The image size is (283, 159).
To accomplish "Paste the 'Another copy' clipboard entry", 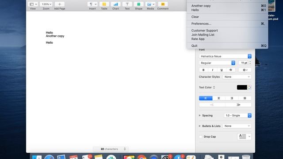I will (x=227, y=6).
